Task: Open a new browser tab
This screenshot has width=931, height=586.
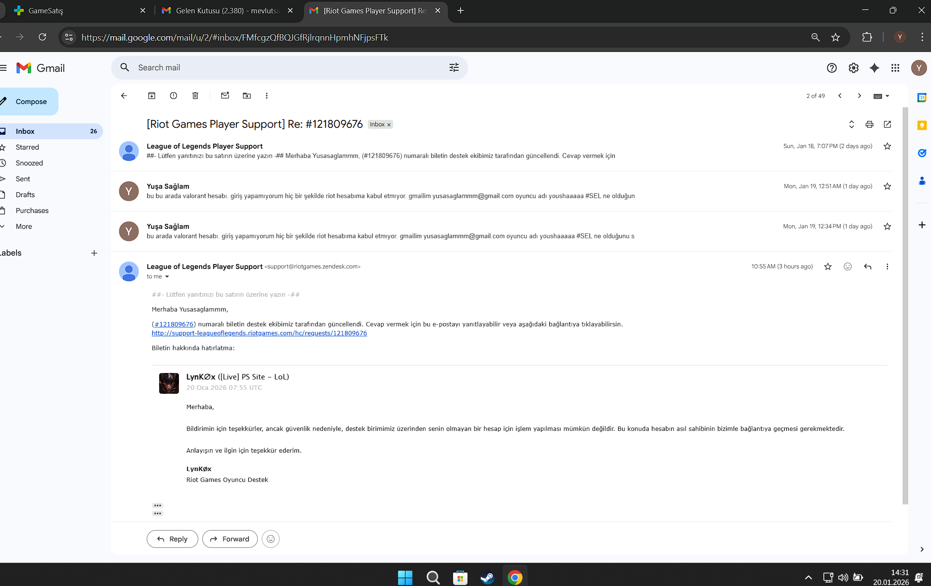Action: 461,10
